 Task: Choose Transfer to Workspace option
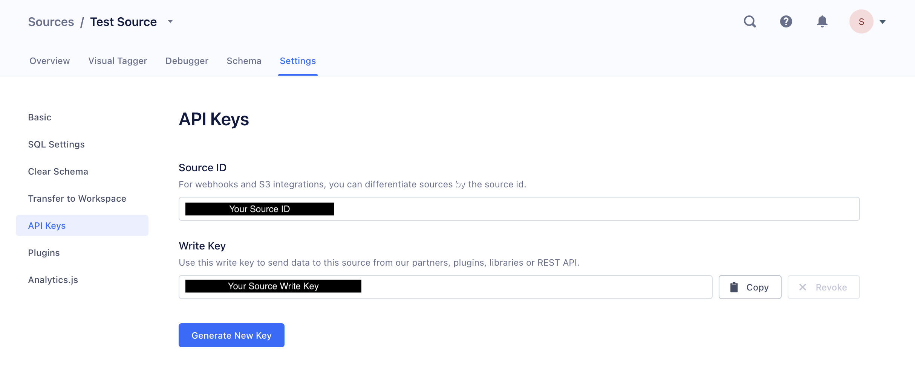(x=77, y=199)
